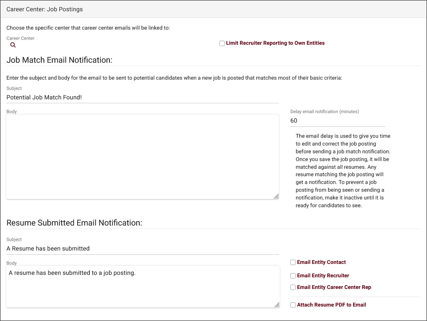427x321 pixels.
Task: Edit the 'A Resume has been submitted' subject
Action: [142, 248]
